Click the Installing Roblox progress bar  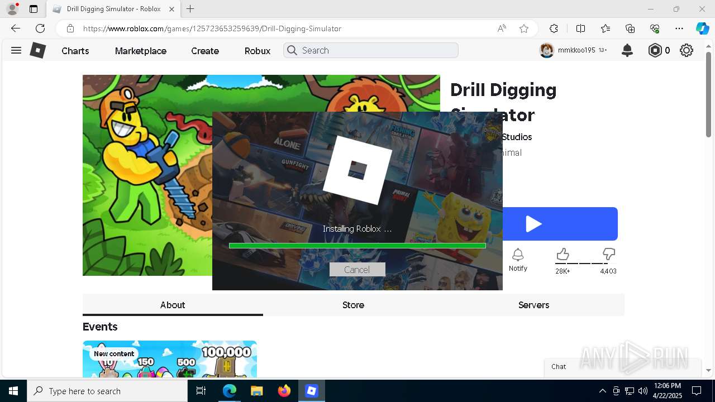pyautogui.click(x=357, y=246)
